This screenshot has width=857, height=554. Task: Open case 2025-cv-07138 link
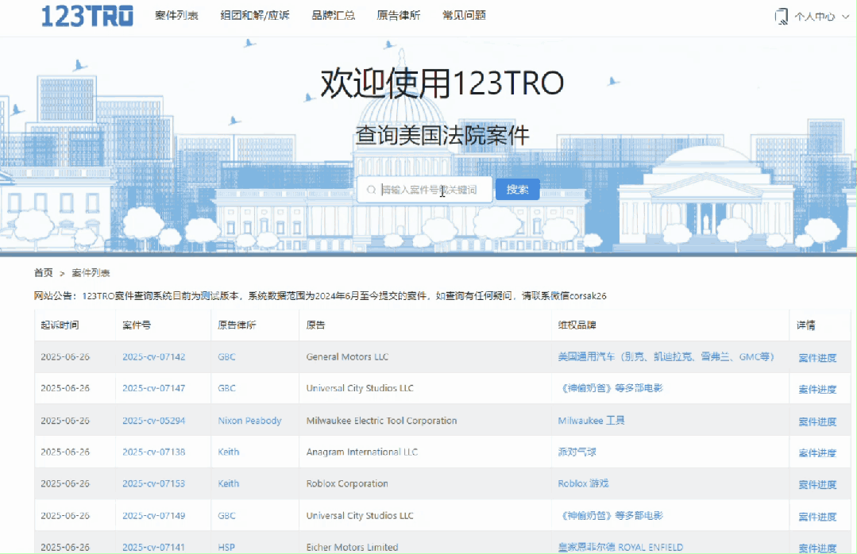point(153,452)
